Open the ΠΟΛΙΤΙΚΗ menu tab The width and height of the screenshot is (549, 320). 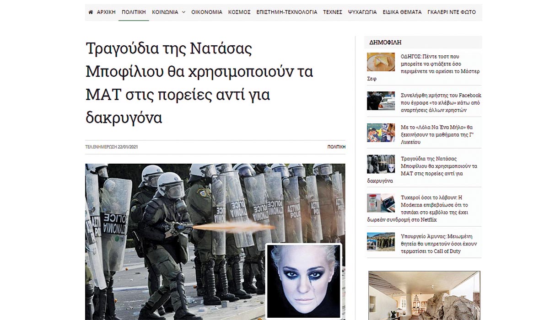point(134,12)
